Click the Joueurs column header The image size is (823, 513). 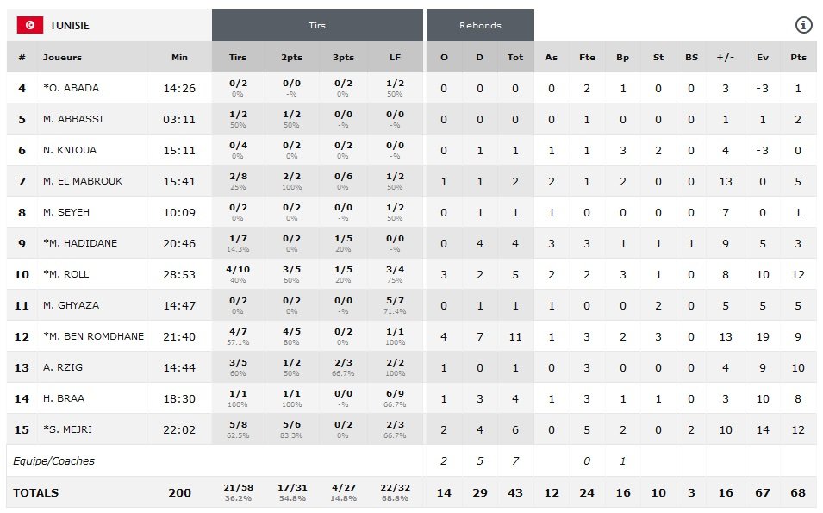pos(63,58)
